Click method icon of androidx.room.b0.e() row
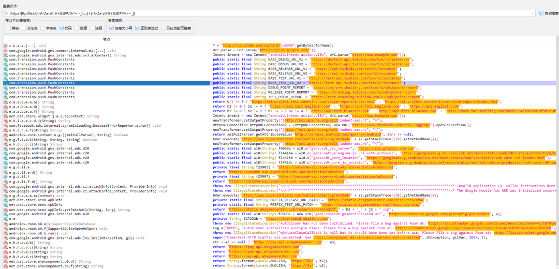The height and width of the screenshot is (269, 559). tap(5, 223)
